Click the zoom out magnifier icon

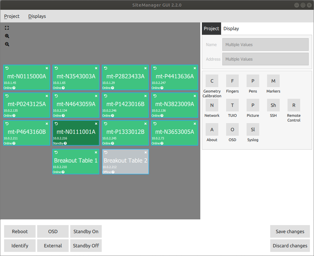pos(7,45)
